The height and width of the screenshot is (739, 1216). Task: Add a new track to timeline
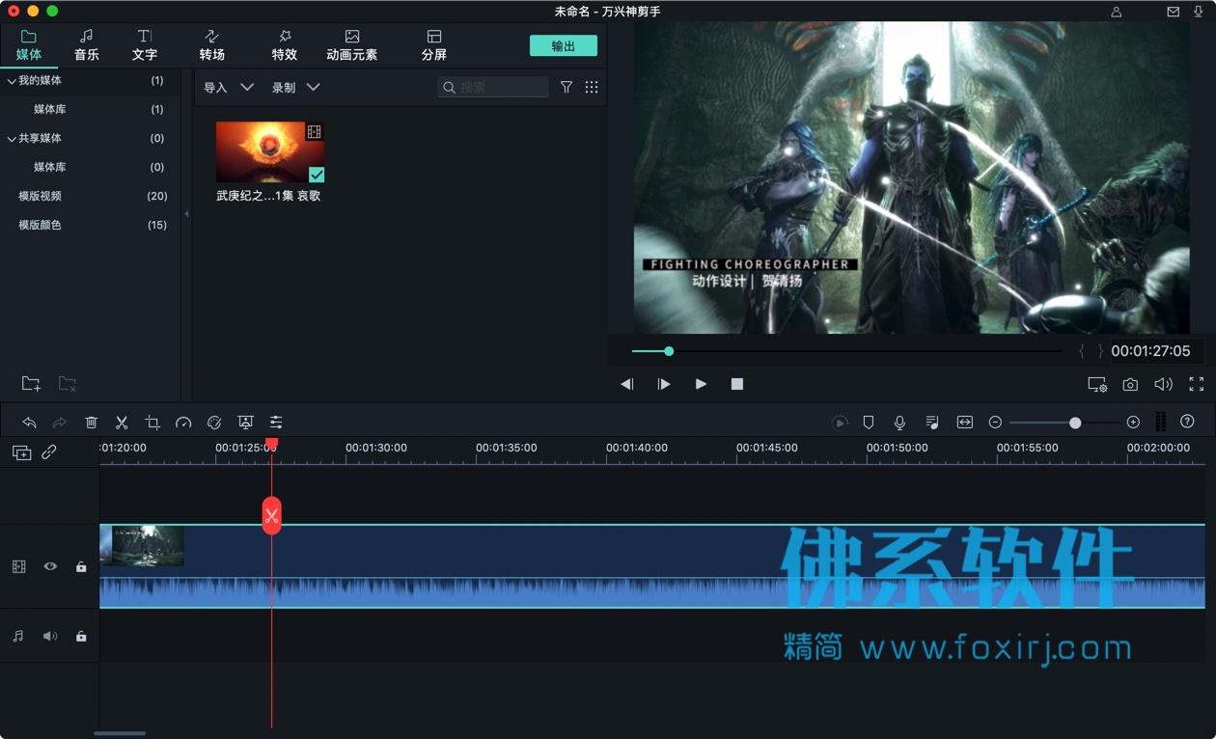pos(21,452)
